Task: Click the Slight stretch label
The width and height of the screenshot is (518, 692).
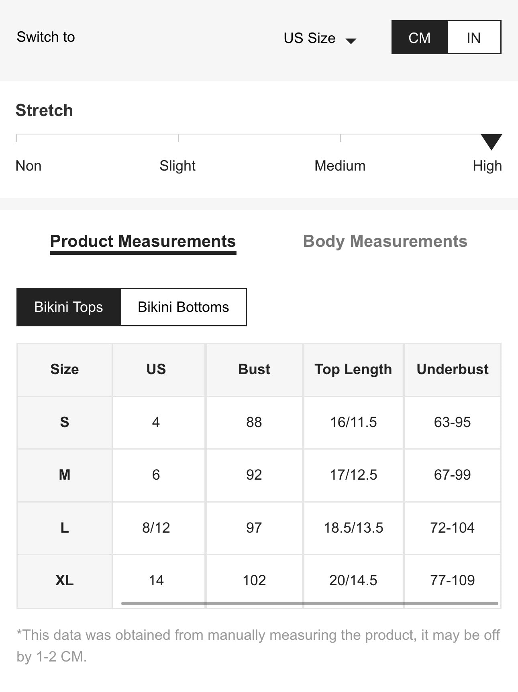Action: pos(177,166)
